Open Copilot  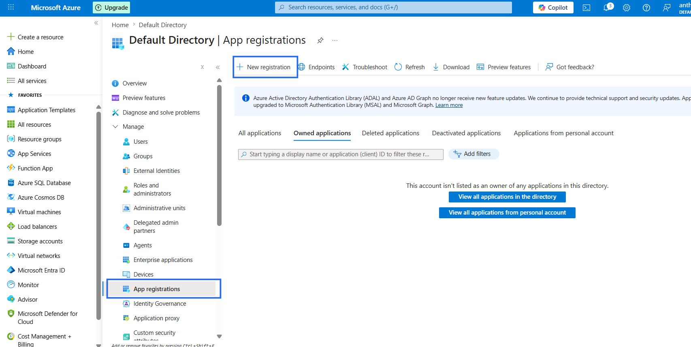553,8
